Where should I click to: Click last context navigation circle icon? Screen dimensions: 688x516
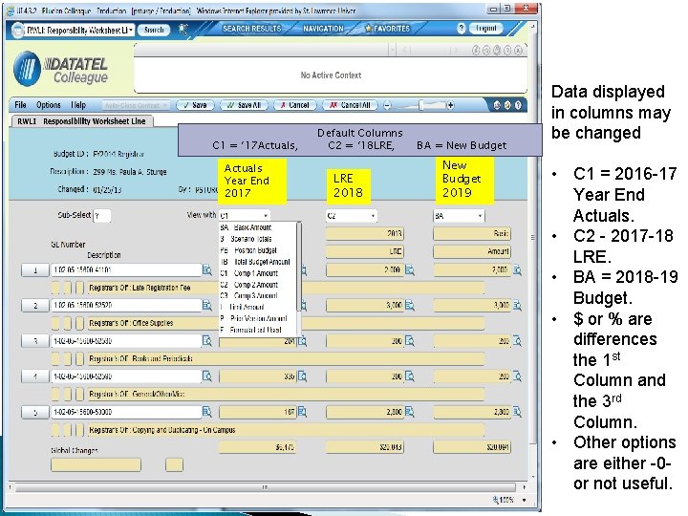pyautogui.click(x=518, y=51)
